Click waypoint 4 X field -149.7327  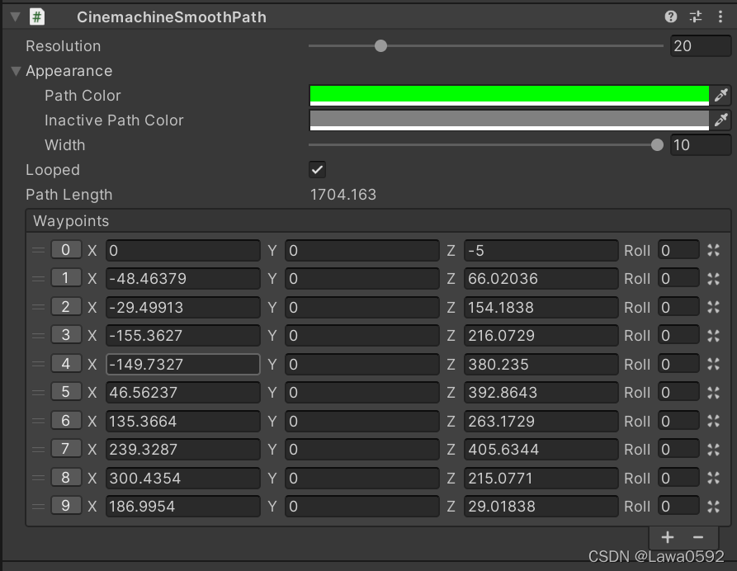coord(183,364)
